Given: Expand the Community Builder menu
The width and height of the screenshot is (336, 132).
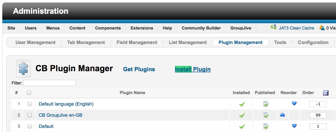Looking at the screenshot, I should [201, 28].
